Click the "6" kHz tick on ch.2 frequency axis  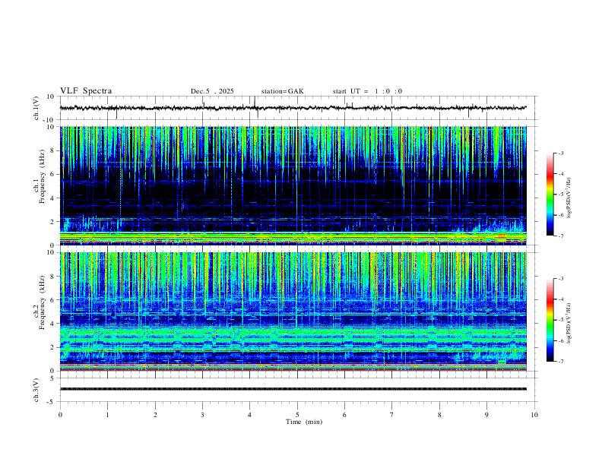pos(52,299)
